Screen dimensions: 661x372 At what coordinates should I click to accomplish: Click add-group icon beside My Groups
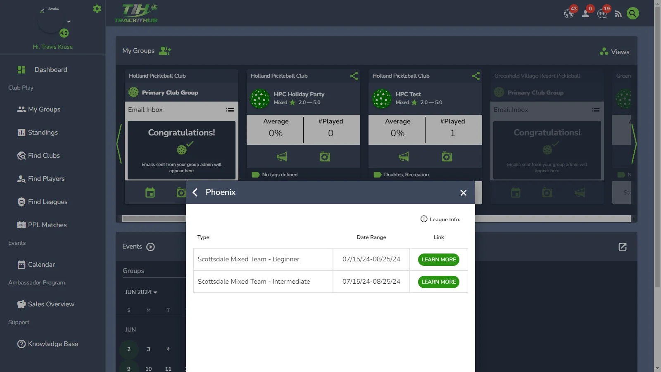[165, 51]
